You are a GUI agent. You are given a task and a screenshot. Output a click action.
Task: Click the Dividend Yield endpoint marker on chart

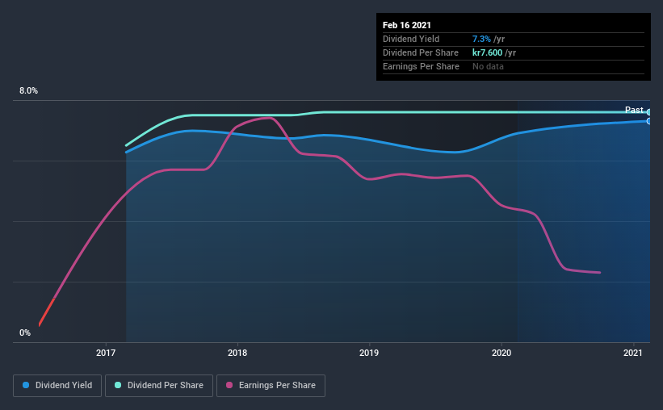click(648, 121)
